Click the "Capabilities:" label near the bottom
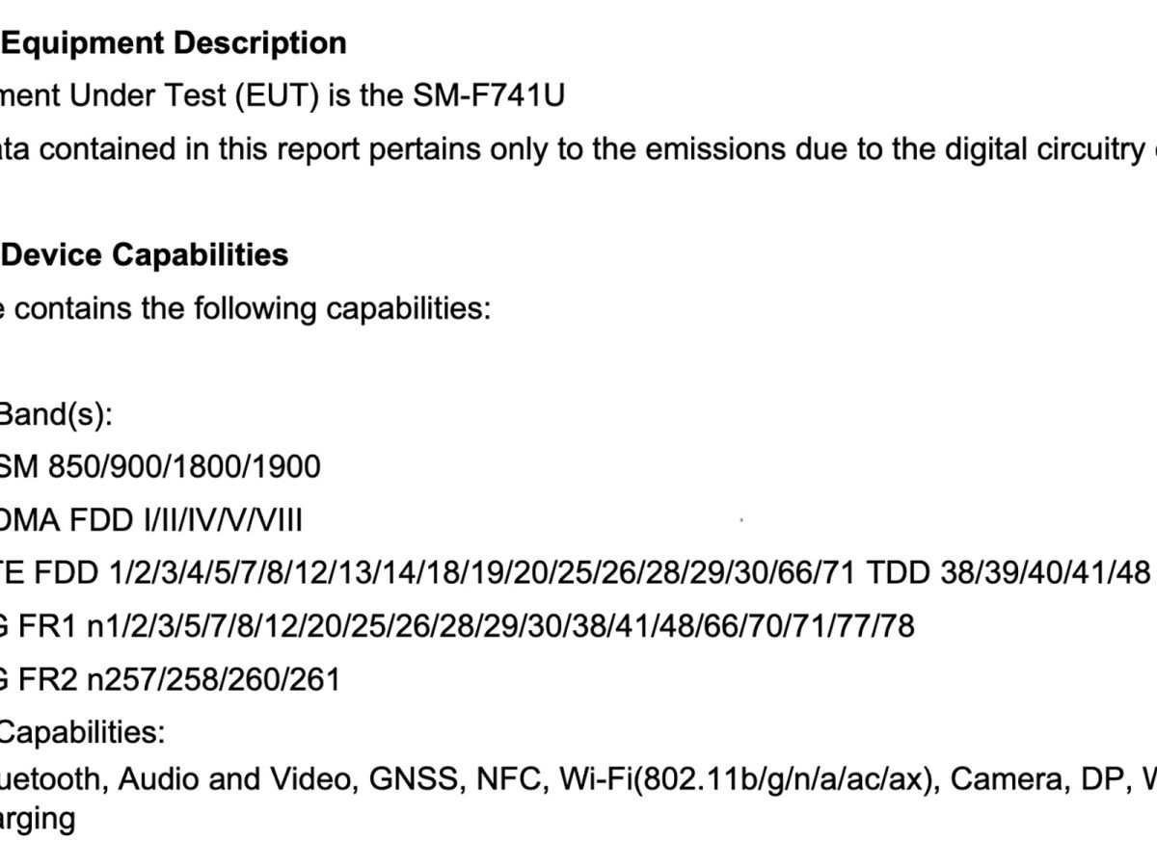The width and height of the screenshot is (1157, 867). point(81,733)
